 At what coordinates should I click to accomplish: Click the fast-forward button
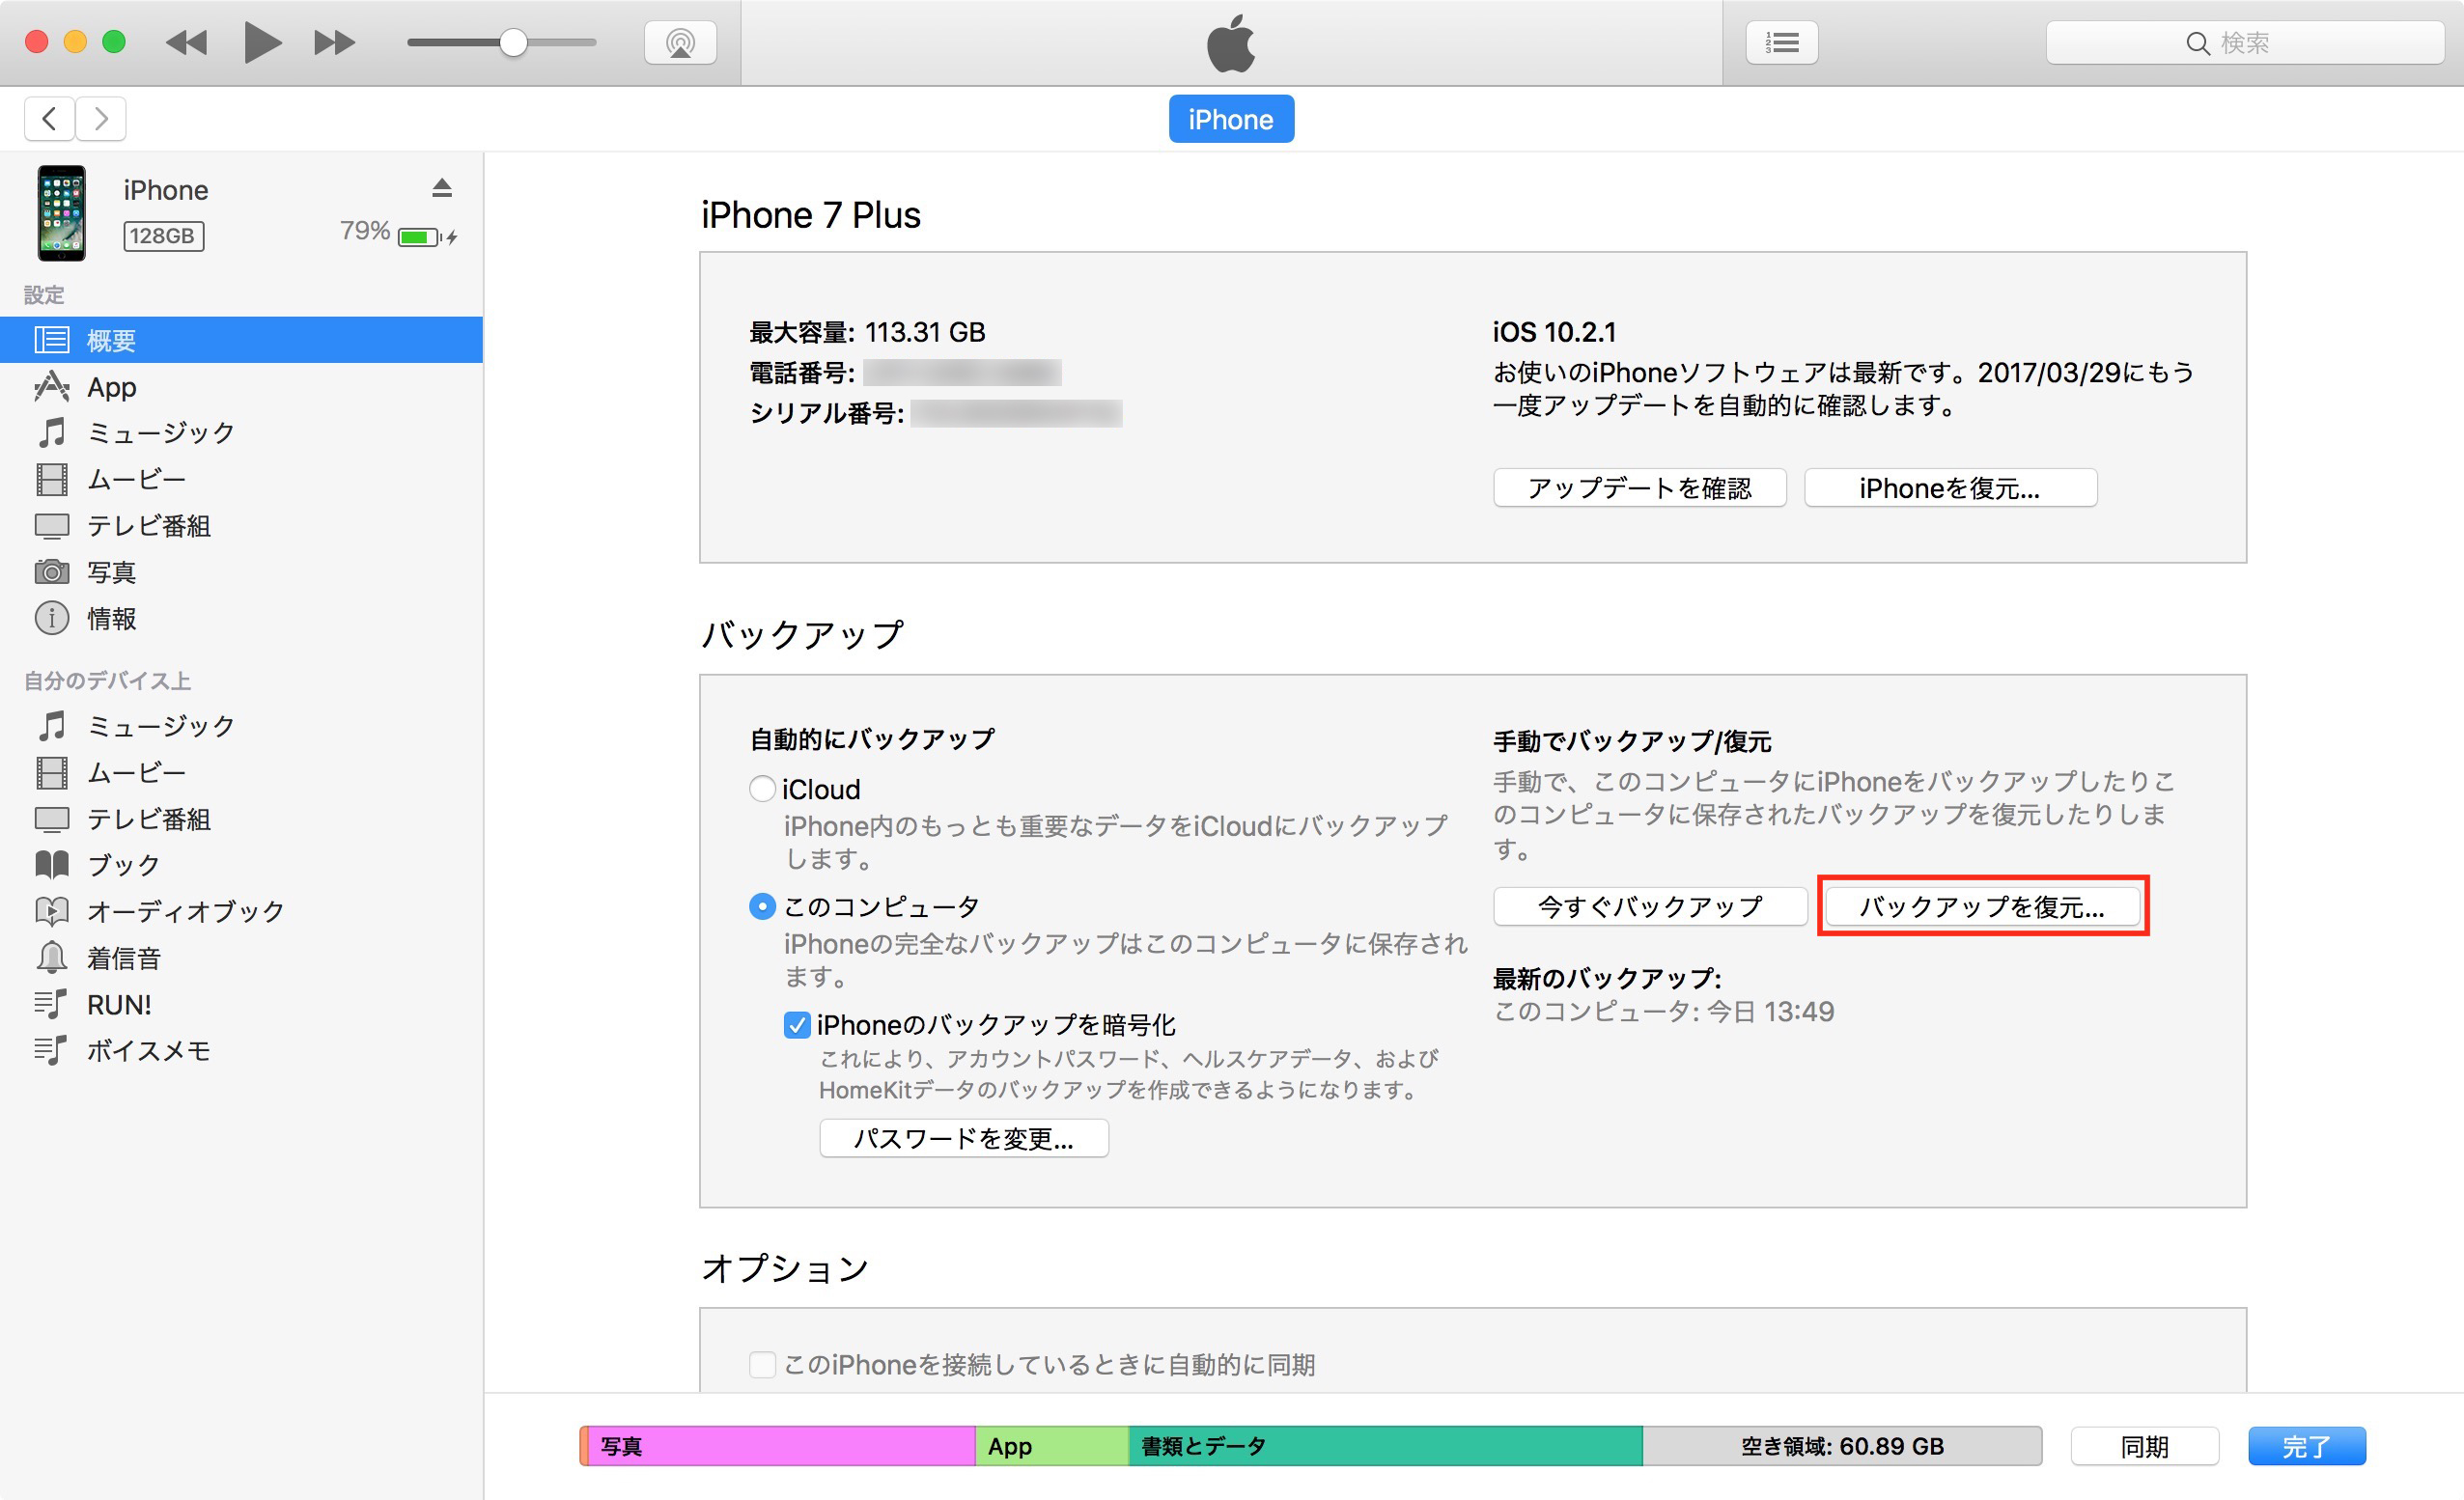pyautogui.click(x=334, y=43)
